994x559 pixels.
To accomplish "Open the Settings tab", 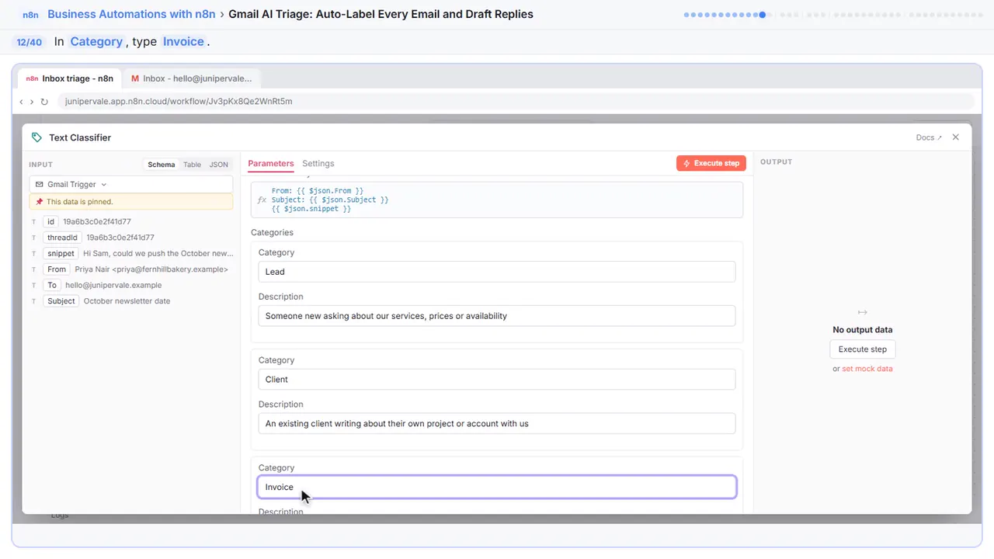I will click(x=318, y=164).
